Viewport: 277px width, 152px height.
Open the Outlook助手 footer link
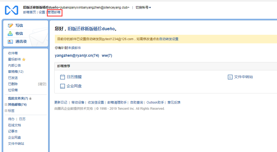(155, 102)
